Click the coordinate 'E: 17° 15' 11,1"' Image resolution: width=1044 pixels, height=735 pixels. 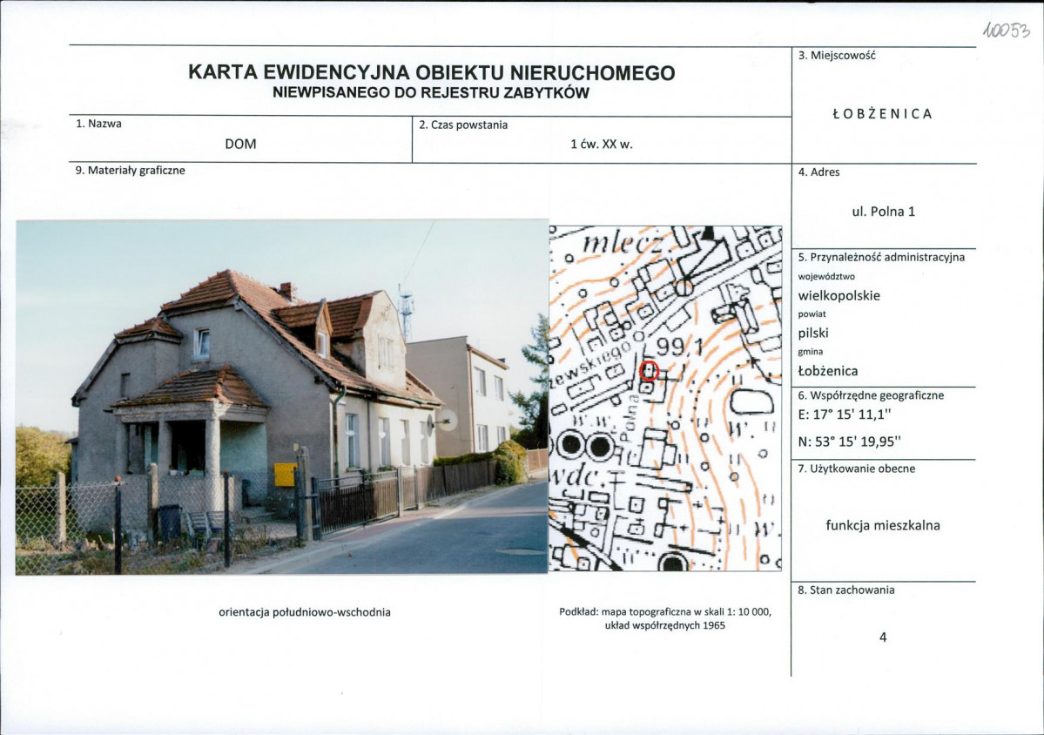pyautogui.click(x=845, y=415)
